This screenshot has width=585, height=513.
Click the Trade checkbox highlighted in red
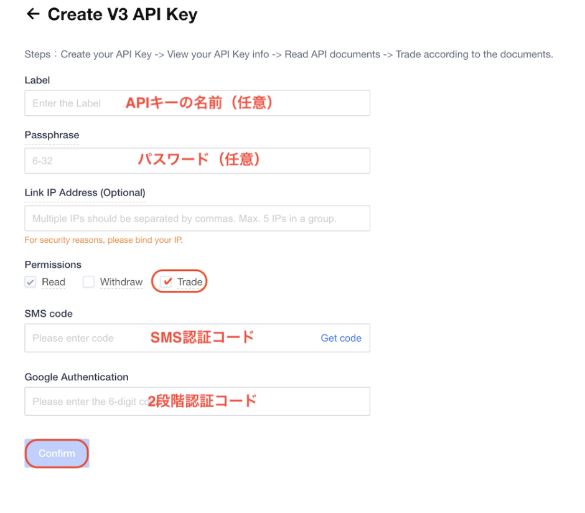tap(167, 281)
